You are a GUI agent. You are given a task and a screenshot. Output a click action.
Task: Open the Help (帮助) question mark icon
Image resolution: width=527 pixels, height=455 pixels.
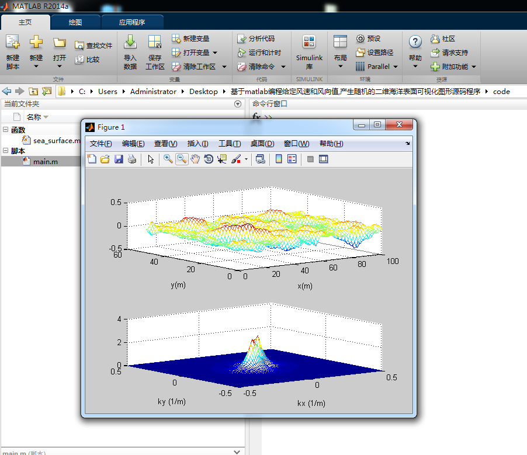[415, 42]
